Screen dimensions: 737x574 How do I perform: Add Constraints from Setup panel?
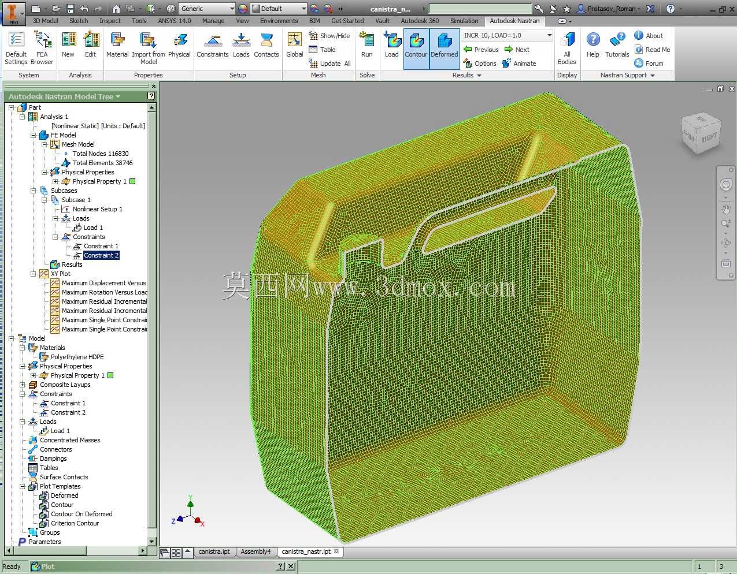pos(213,44)
